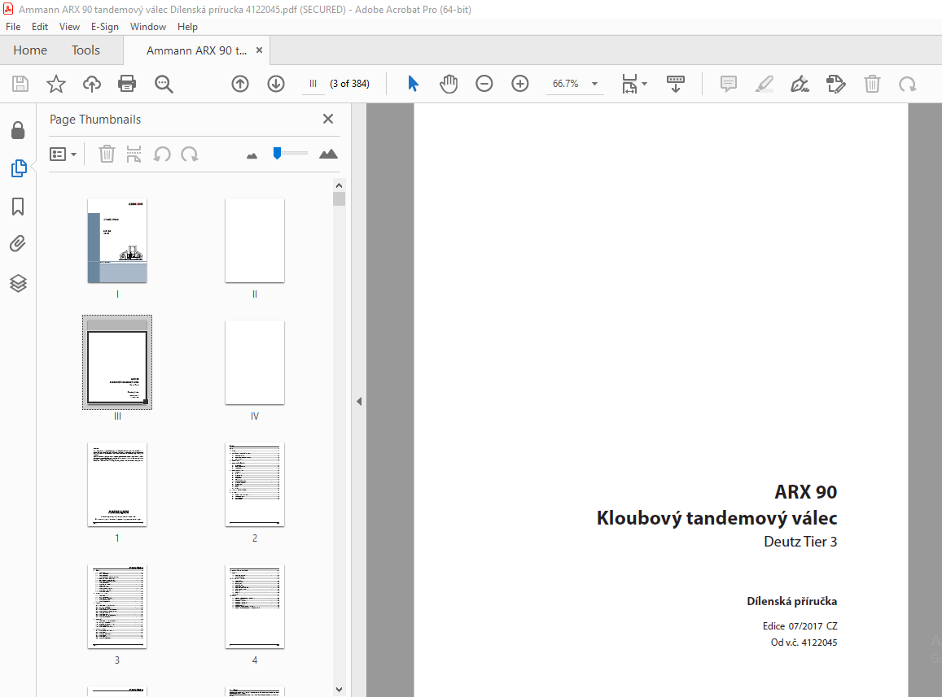
Task: Go to previous page arrow
Action: (x=240, y=84)
